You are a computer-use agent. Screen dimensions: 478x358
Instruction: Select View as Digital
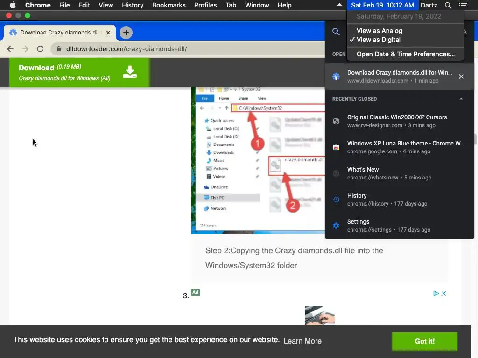pyautogui.click(x=378, y=40)
